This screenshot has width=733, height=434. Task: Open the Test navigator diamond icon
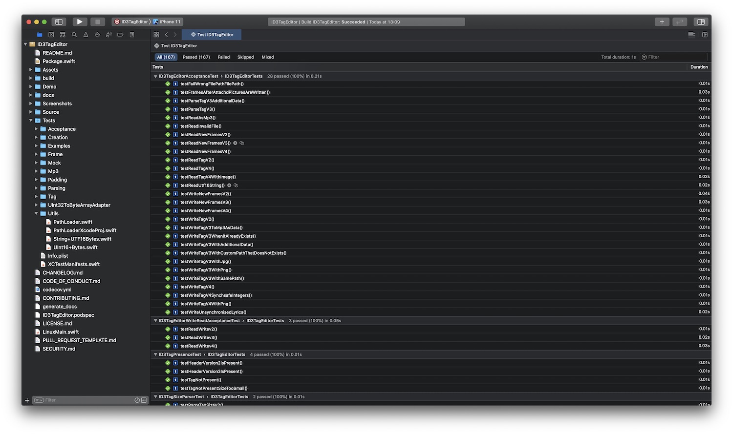point(97,35)
